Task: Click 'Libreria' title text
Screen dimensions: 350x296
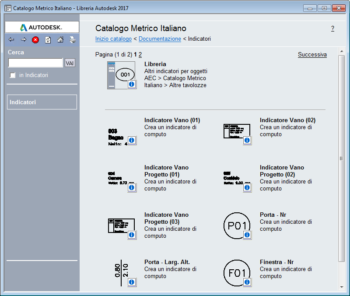Action: (x=155, y=64)
